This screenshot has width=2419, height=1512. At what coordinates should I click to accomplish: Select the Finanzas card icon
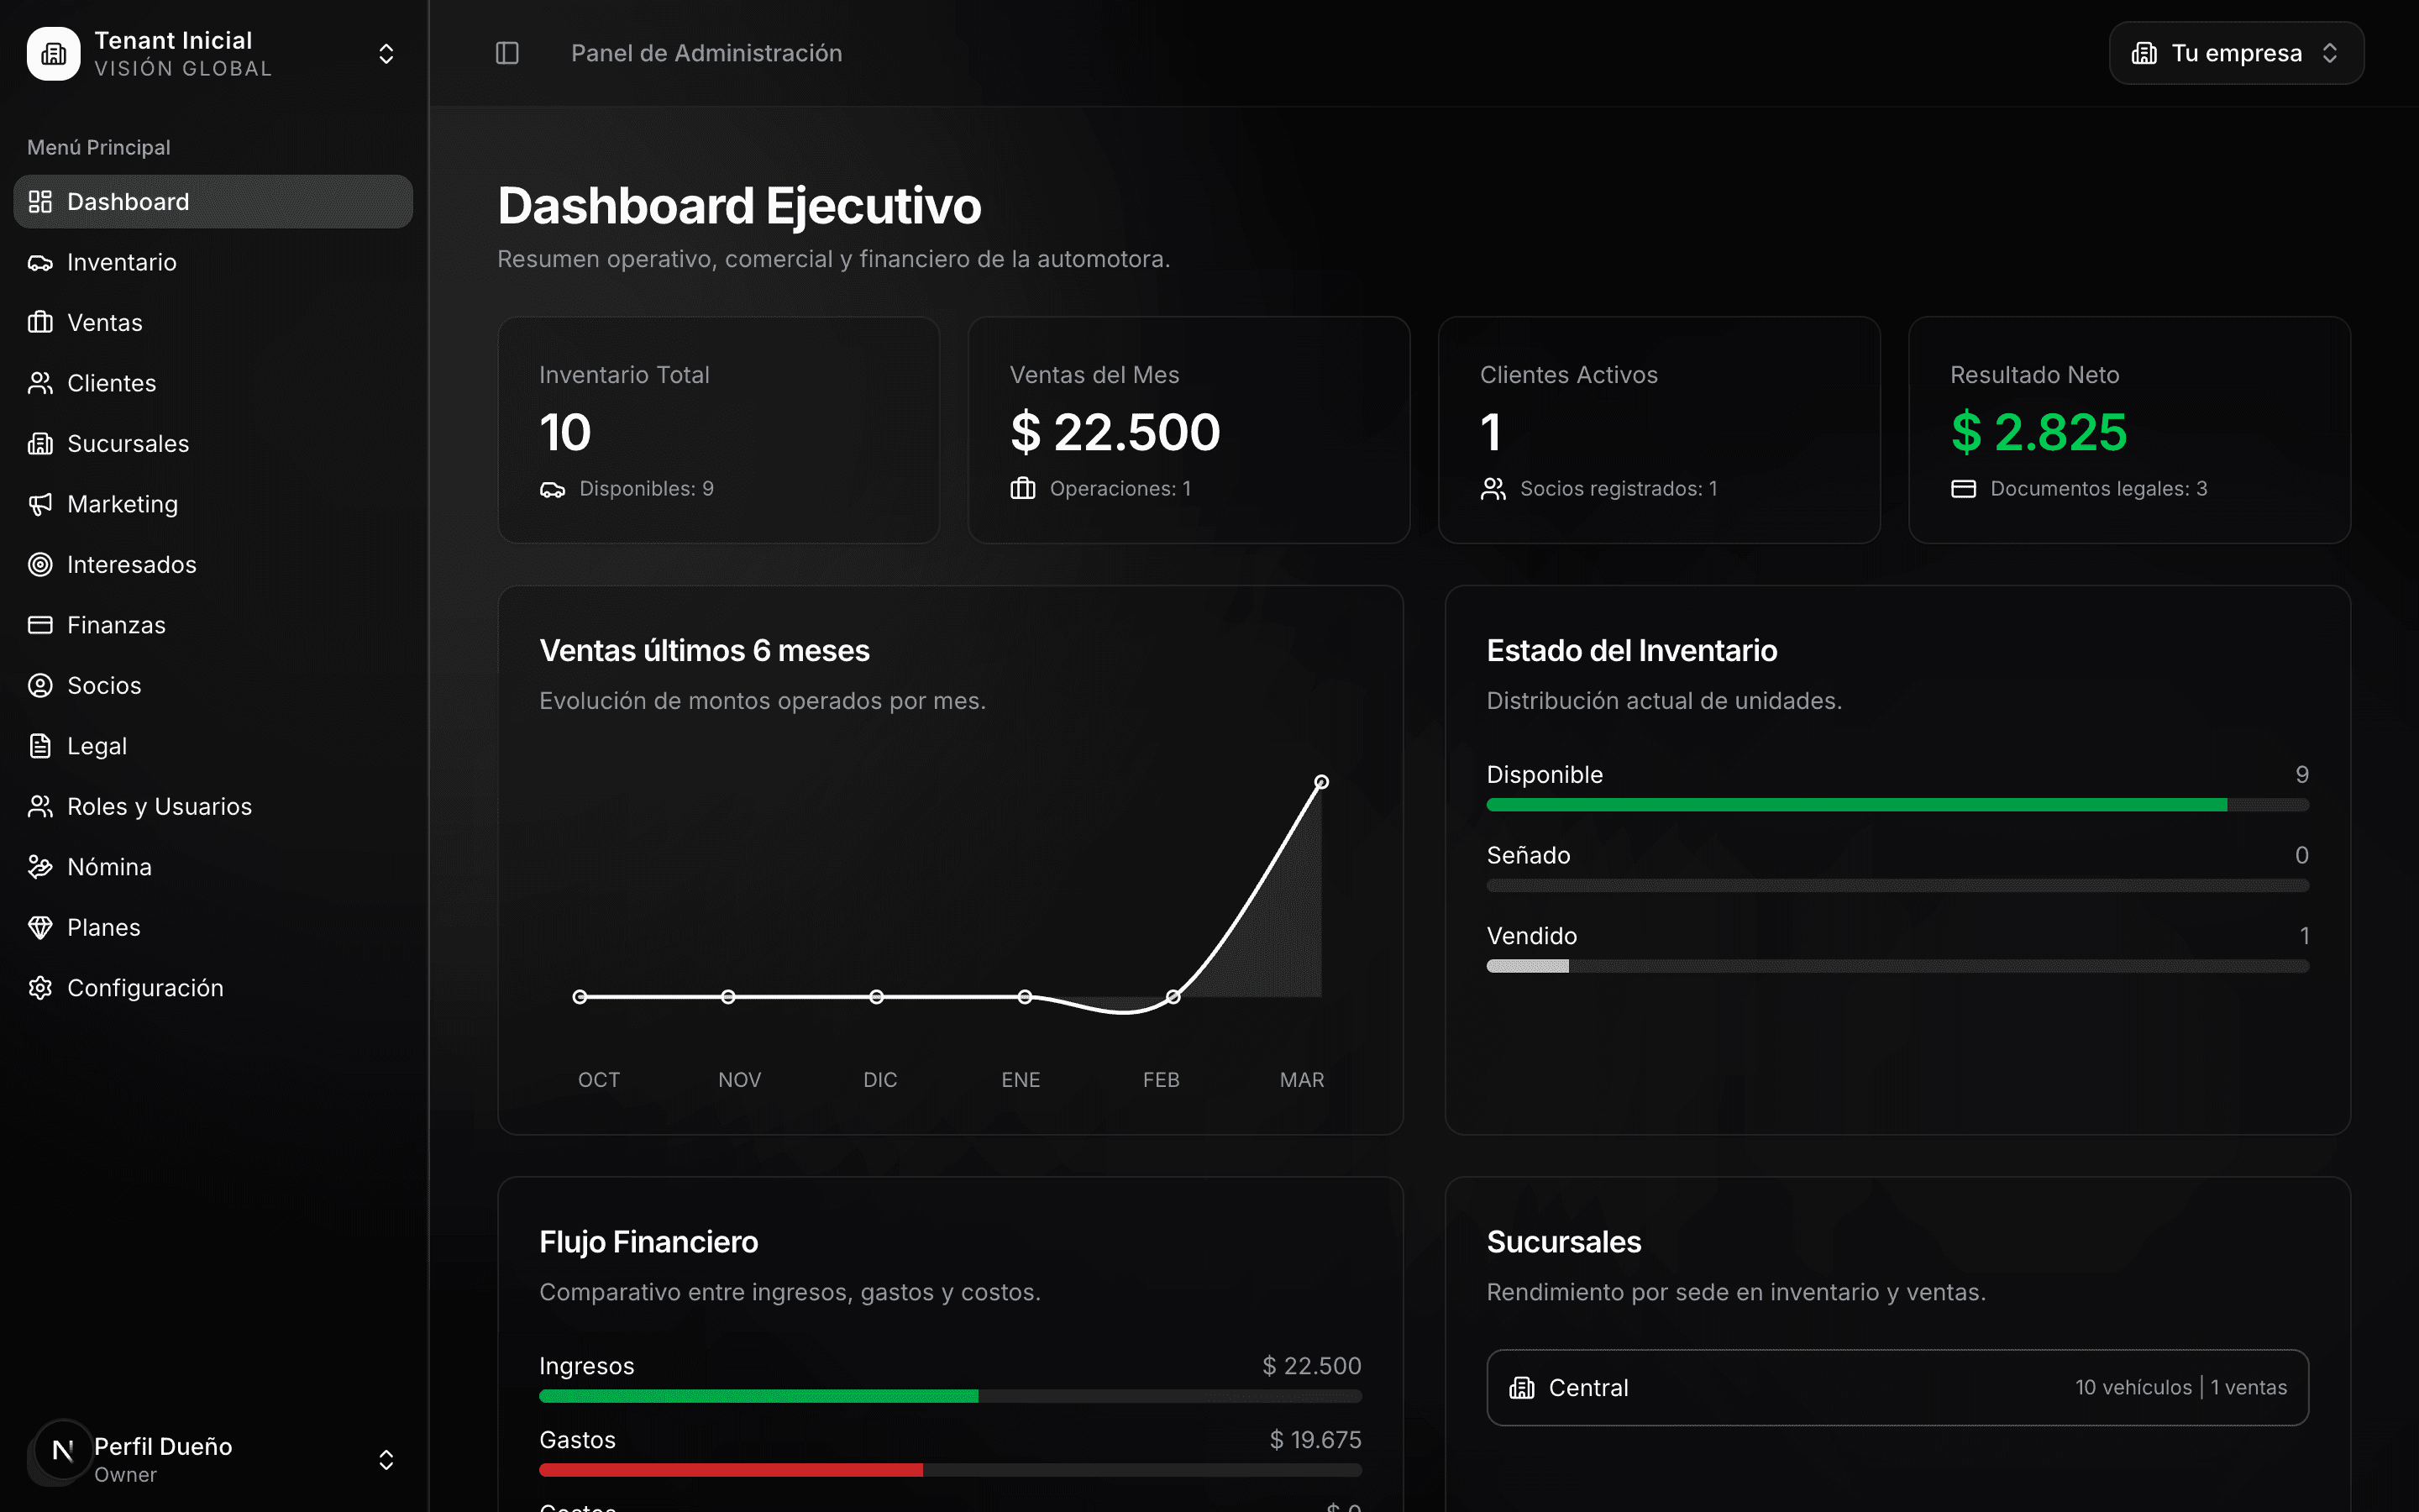coord(40,625)
